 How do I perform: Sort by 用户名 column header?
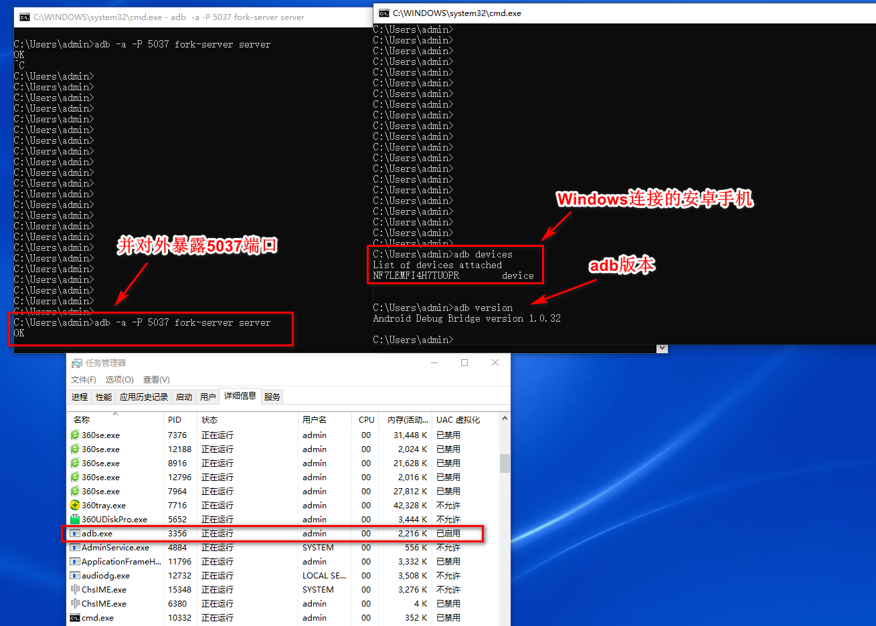[325, 419]
